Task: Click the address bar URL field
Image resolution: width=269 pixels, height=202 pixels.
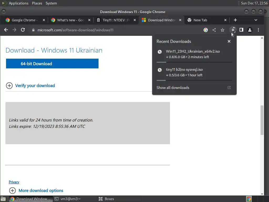Action: 117,30
